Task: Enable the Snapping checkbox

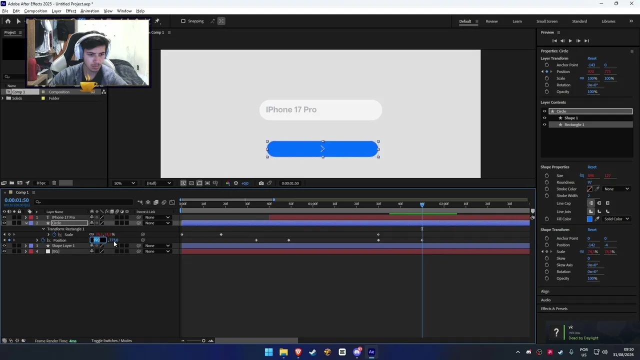Action: coord(183,21)
